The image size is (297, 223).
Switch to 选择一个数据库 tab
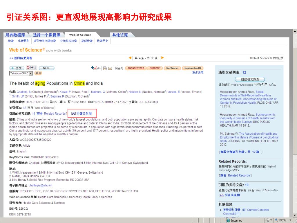pos(47,35)
